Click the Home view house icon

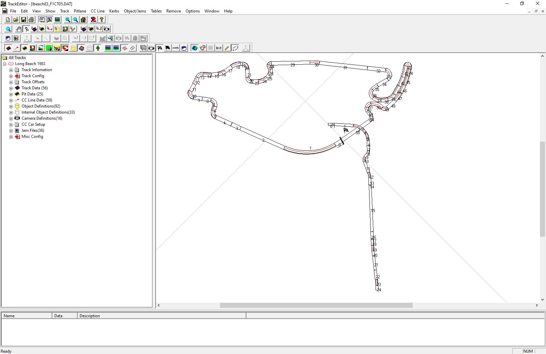click(83, 20)
